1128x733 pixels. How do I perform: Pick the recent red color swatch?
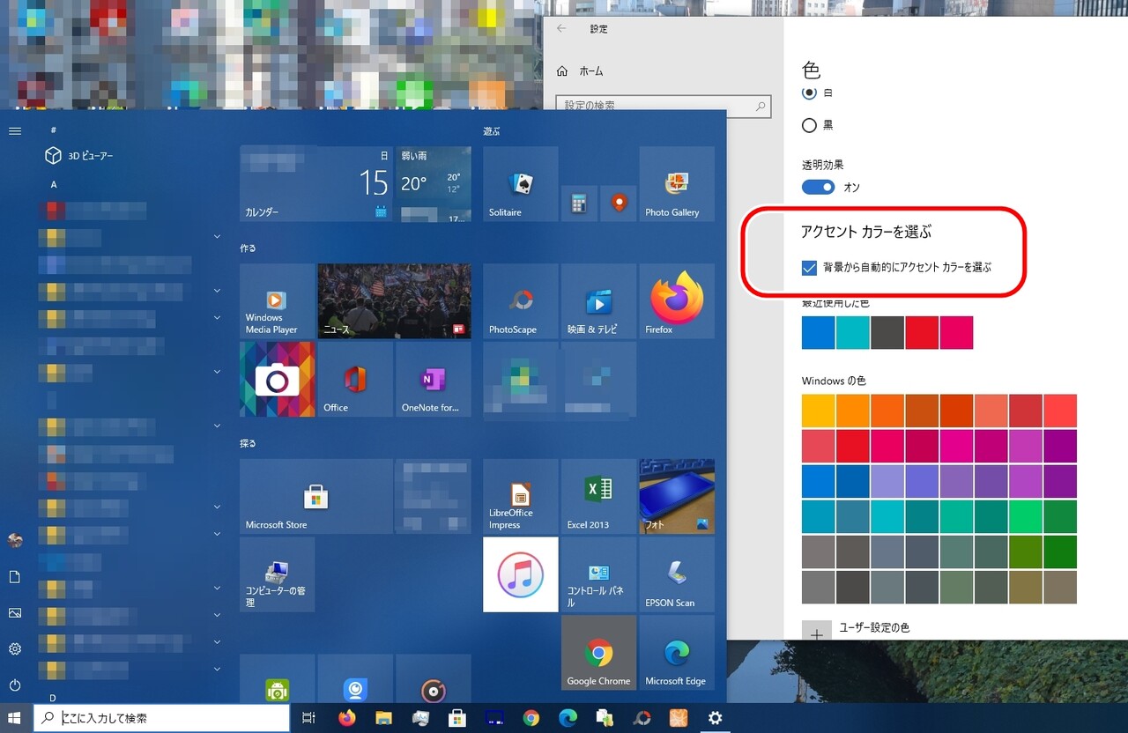(922, 333)
